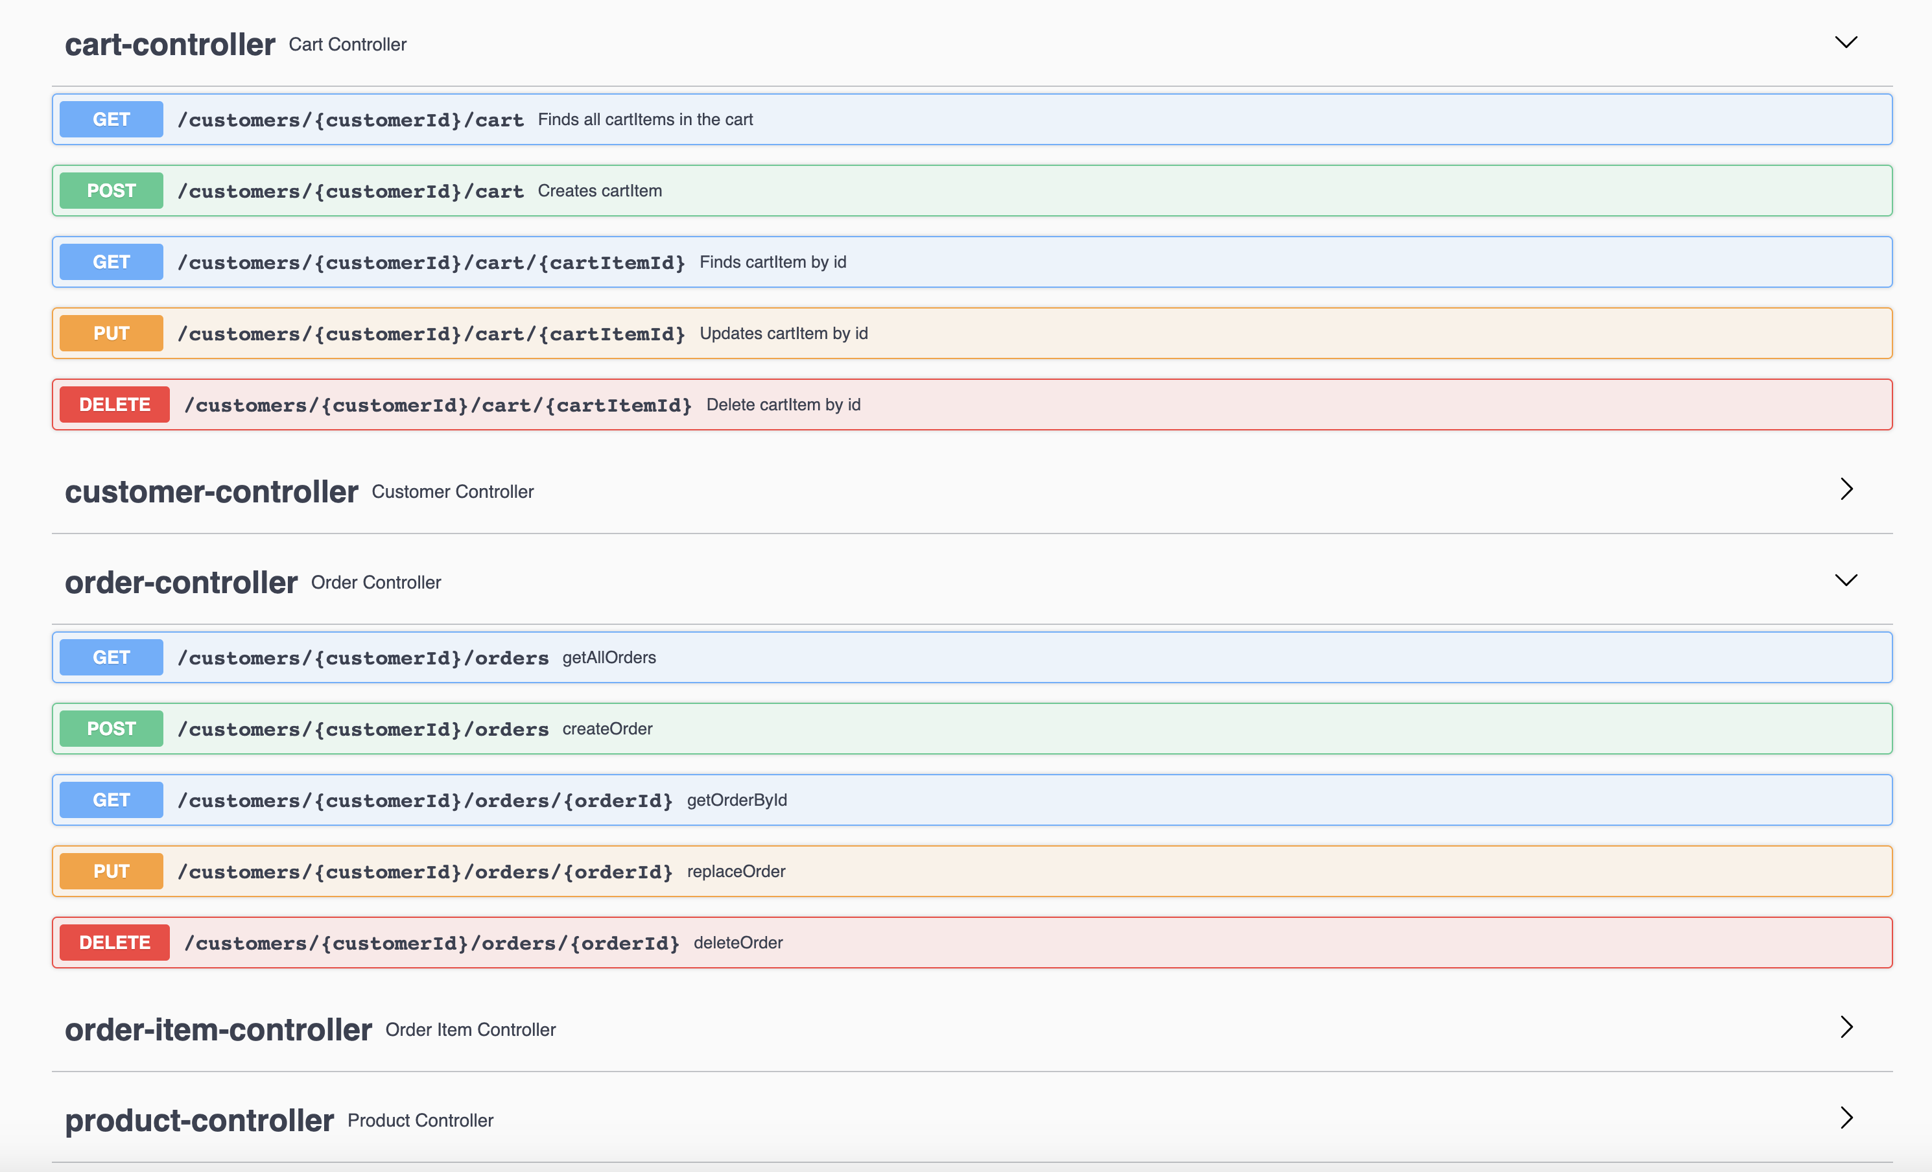Expand order-item-controller with its arrow
1932x1172 pixels.
tap(1846, 1027)
